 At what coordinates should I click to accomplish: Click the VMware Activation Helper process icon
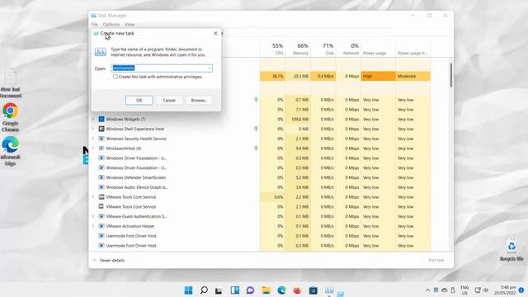(x=101, y=226)
